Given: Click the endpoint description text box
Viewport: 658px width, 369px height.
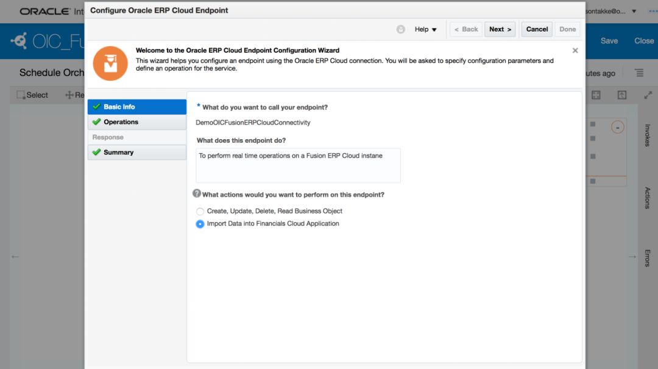Looking at the screenshot, I should pyautogui.click(x=298, y=165).
